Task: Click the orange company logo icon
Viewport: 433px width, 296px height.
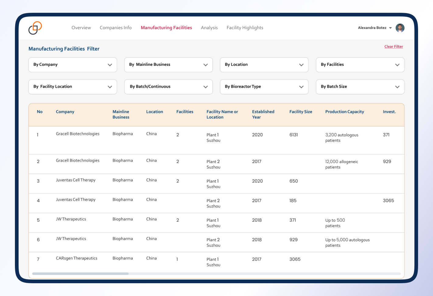Action: 35,28
